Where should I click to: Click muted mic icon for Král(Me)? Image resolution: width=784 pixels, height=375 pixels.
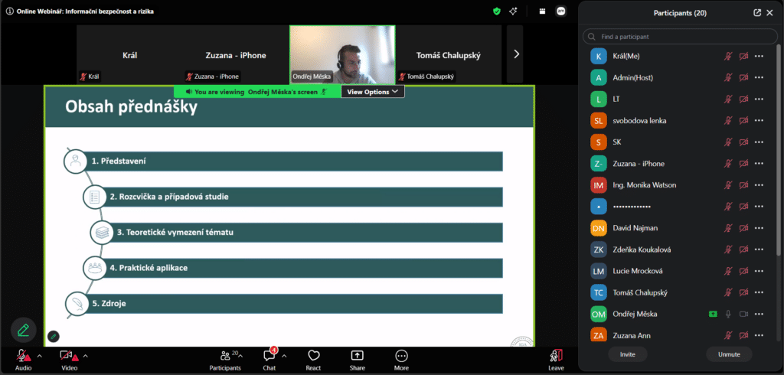pos(729,56)
